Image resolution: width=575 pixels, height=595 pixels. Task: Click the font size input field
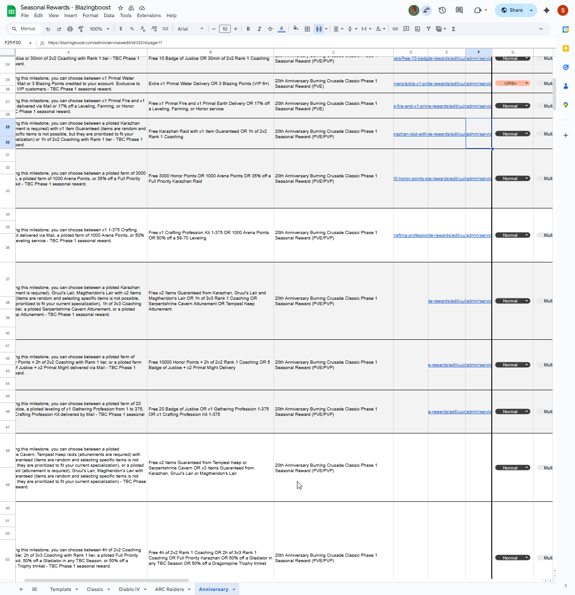[225, 29]
